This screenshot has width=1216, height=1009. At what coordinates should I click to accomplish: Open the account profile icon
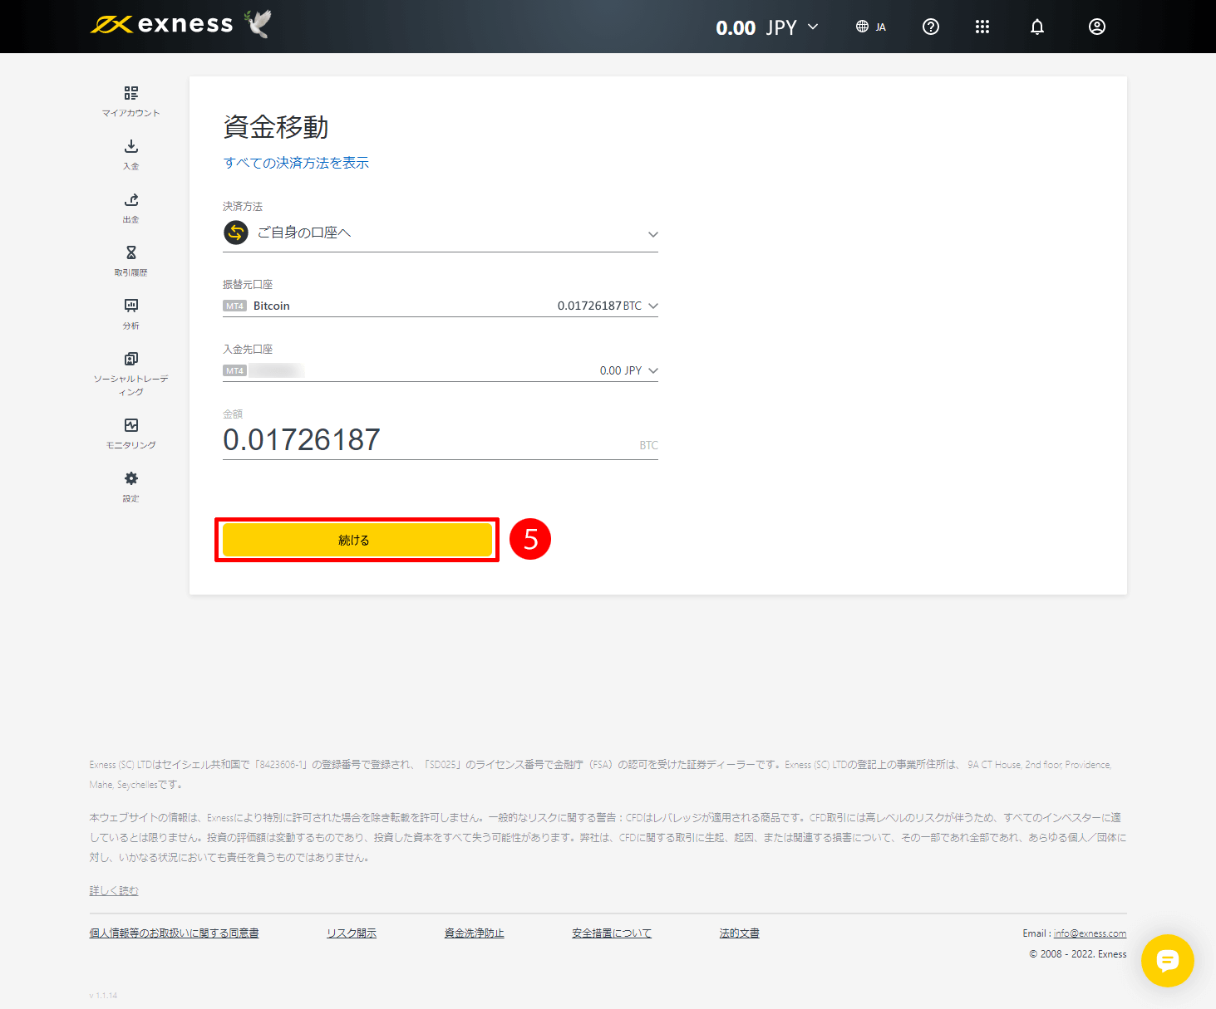pos(1096,27)
